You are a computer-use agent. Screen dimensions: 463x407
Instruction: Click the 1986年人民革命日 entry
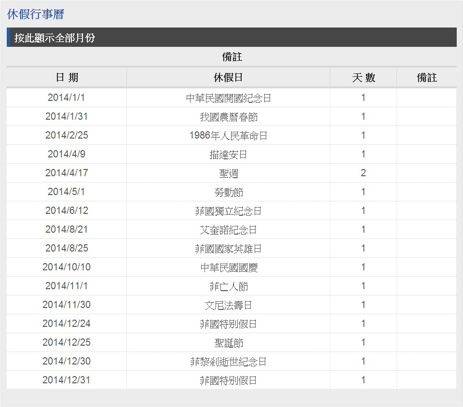tap(228, 135)
